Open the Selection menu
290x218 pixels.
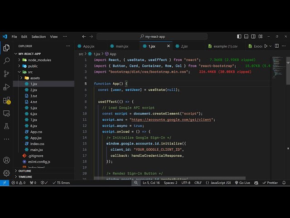39,36
